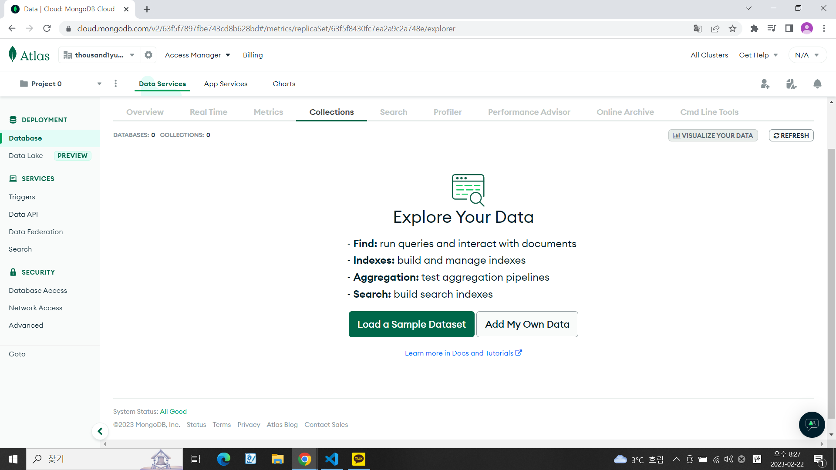Click the vertical page scrollbar

831,283
